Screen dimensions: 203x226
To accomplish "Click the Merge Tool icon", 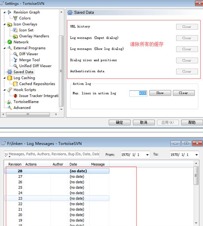I will pyautogui.click(x=15, y=60).
